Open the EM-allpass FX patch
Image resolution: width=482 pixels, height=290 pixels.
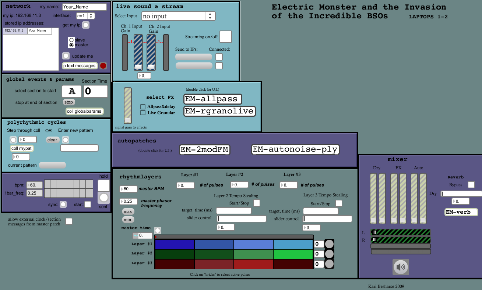click(212, 99)
